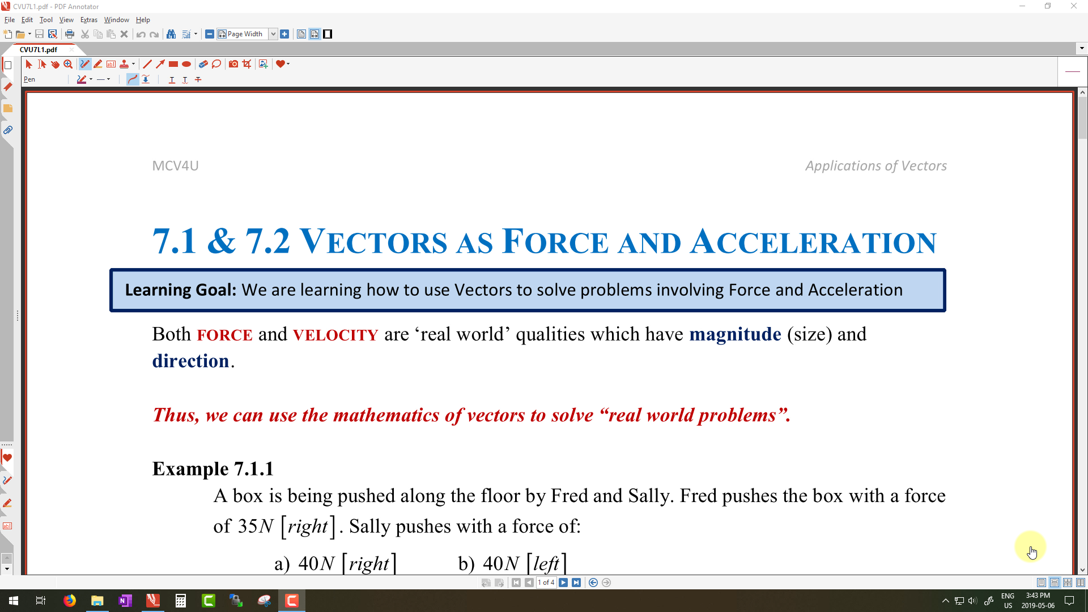Select the Marker highlighter tool

point(98,64)
